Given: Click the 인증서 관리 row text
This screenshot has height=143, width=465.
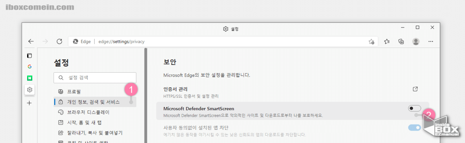Looking at the screenshot, I should (x=176, y=89).
